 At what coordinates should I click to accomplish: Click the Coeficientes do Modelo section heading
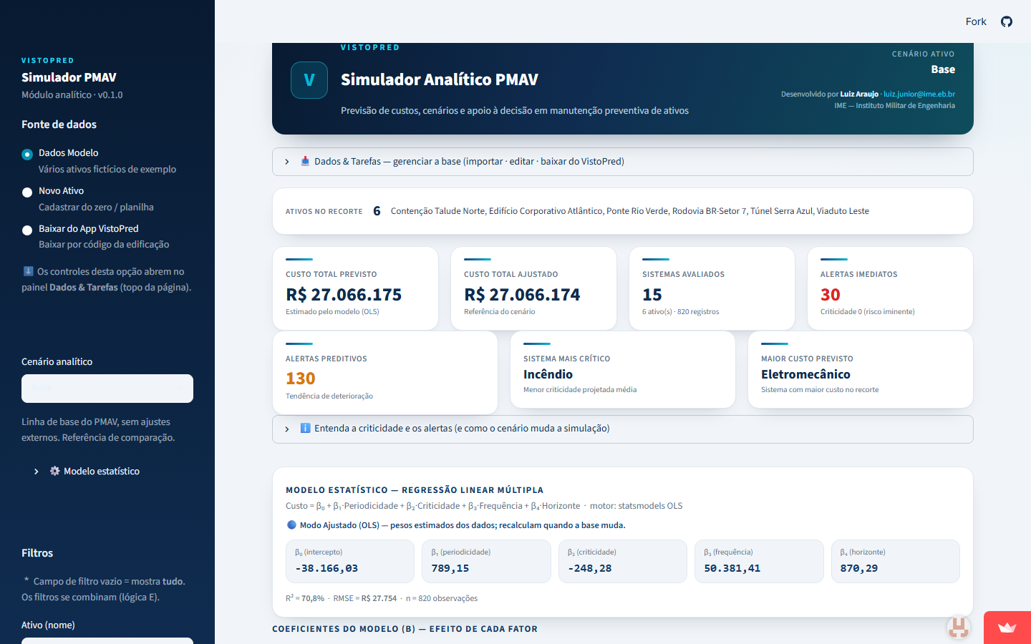point(405,629)
